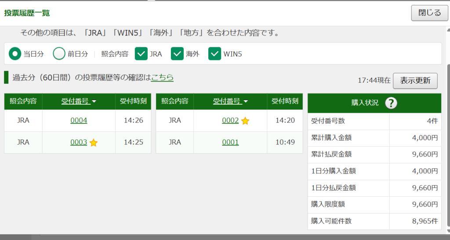Select the 当日分 radio button
The image size is (450, 240).
15,54
